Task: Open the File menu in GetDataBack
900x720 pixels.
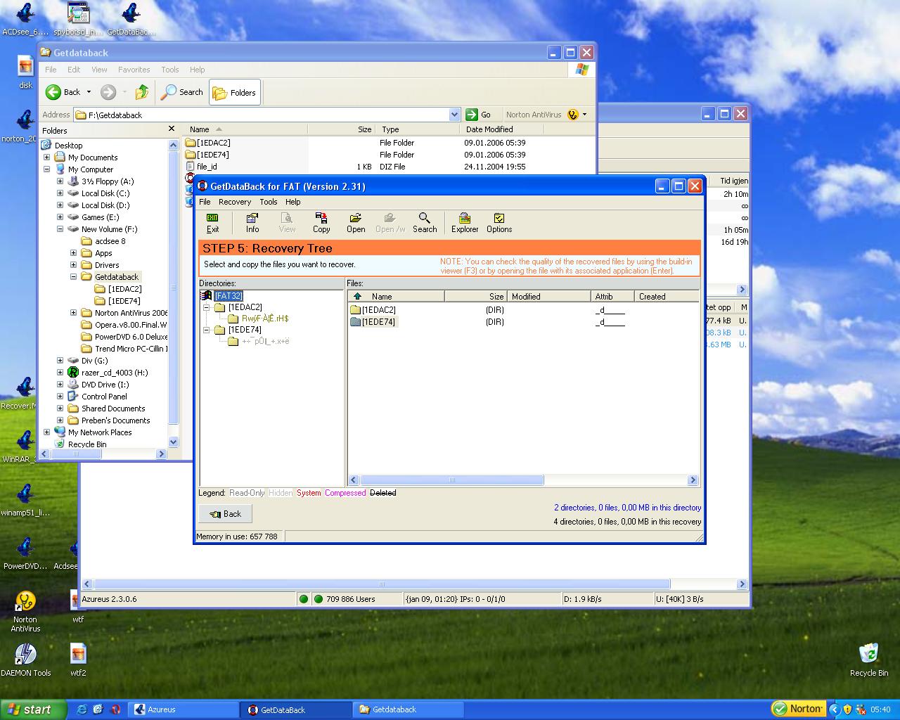Action: click(205, 202)
